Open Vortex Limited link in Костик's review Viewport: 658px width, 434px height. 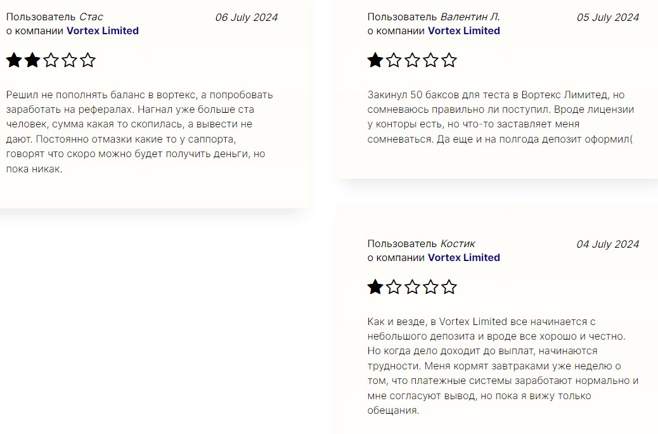(x=464, y=257)
